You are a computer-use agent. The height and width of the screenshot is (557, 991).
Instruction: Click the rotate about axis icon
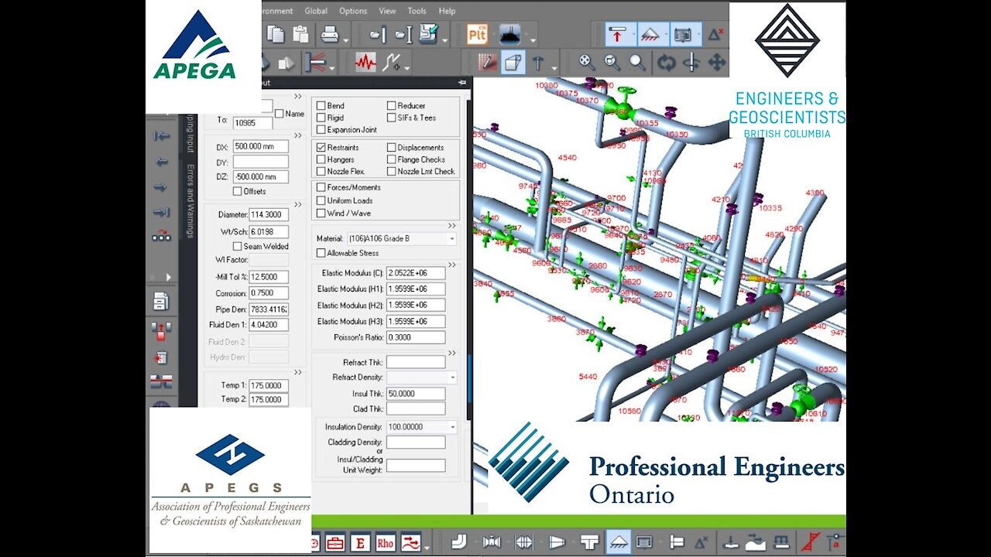pyautogui.click(x=691, y=62)
